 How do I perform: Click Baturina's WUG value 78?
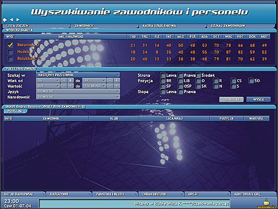point(228,45)
